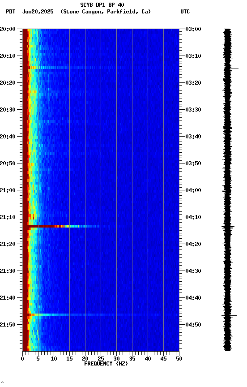Click the FREQUENCY (HZ) axis title
This screenshot has width=247, height=387.
pos(106,364)
